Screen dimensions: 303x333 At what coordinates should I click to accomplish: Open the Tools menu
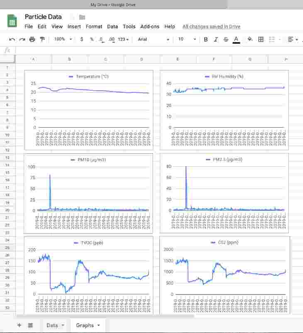coord(129,27)
